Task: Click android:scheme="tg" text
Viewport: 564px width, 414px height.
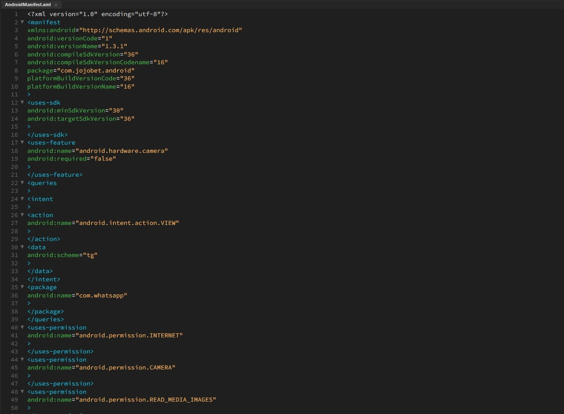Action: point(62,255)
